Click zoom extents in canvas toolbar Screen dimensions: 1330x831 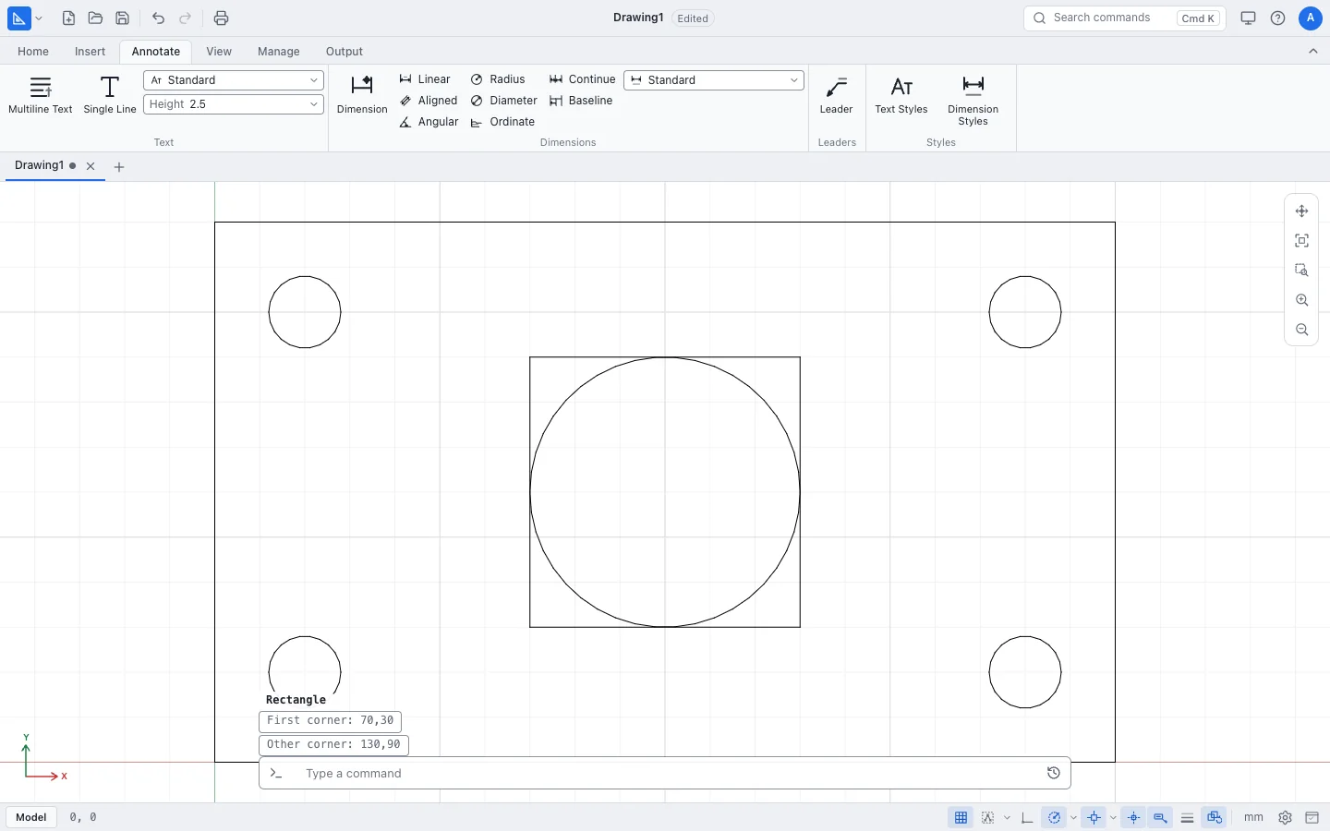coord(1301,241)
